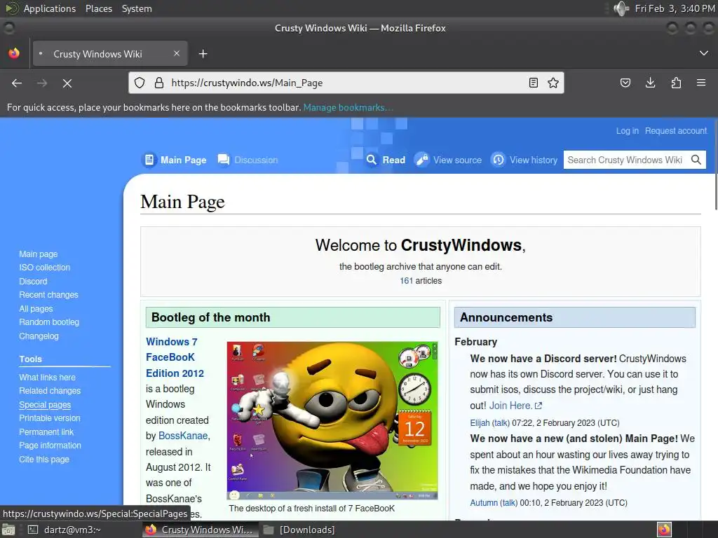Click the clock showing Fri Feb 3, 3:40 PM
This screenshot has height=538, width=718.
tap(675, 8)
